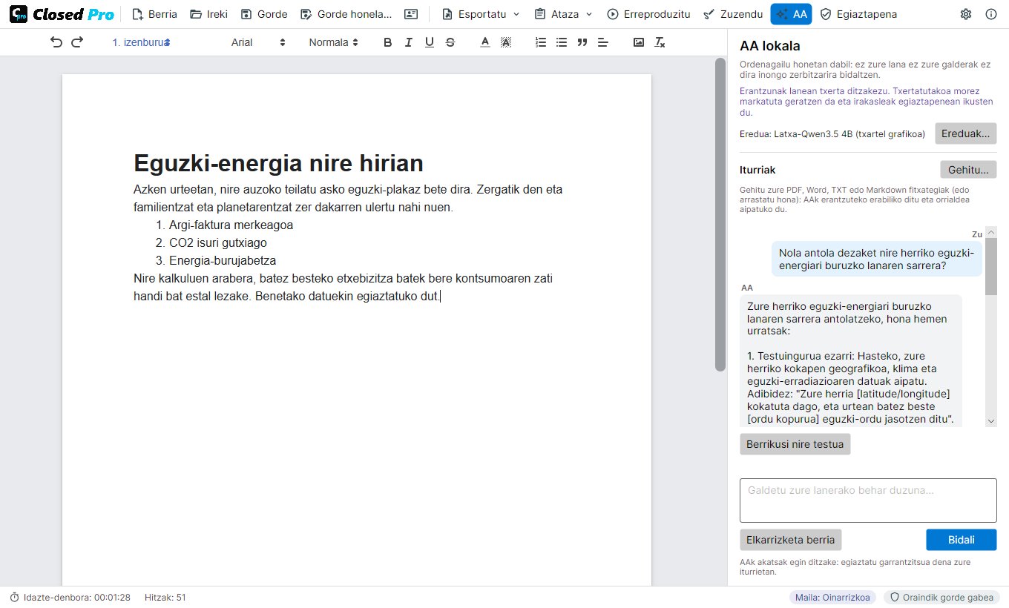Insert a blockquote
Screen dimensions: 1009x608
[x=582, y=42]
